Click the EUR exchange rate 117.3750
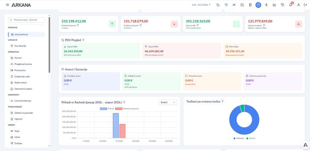 (202, 5)
